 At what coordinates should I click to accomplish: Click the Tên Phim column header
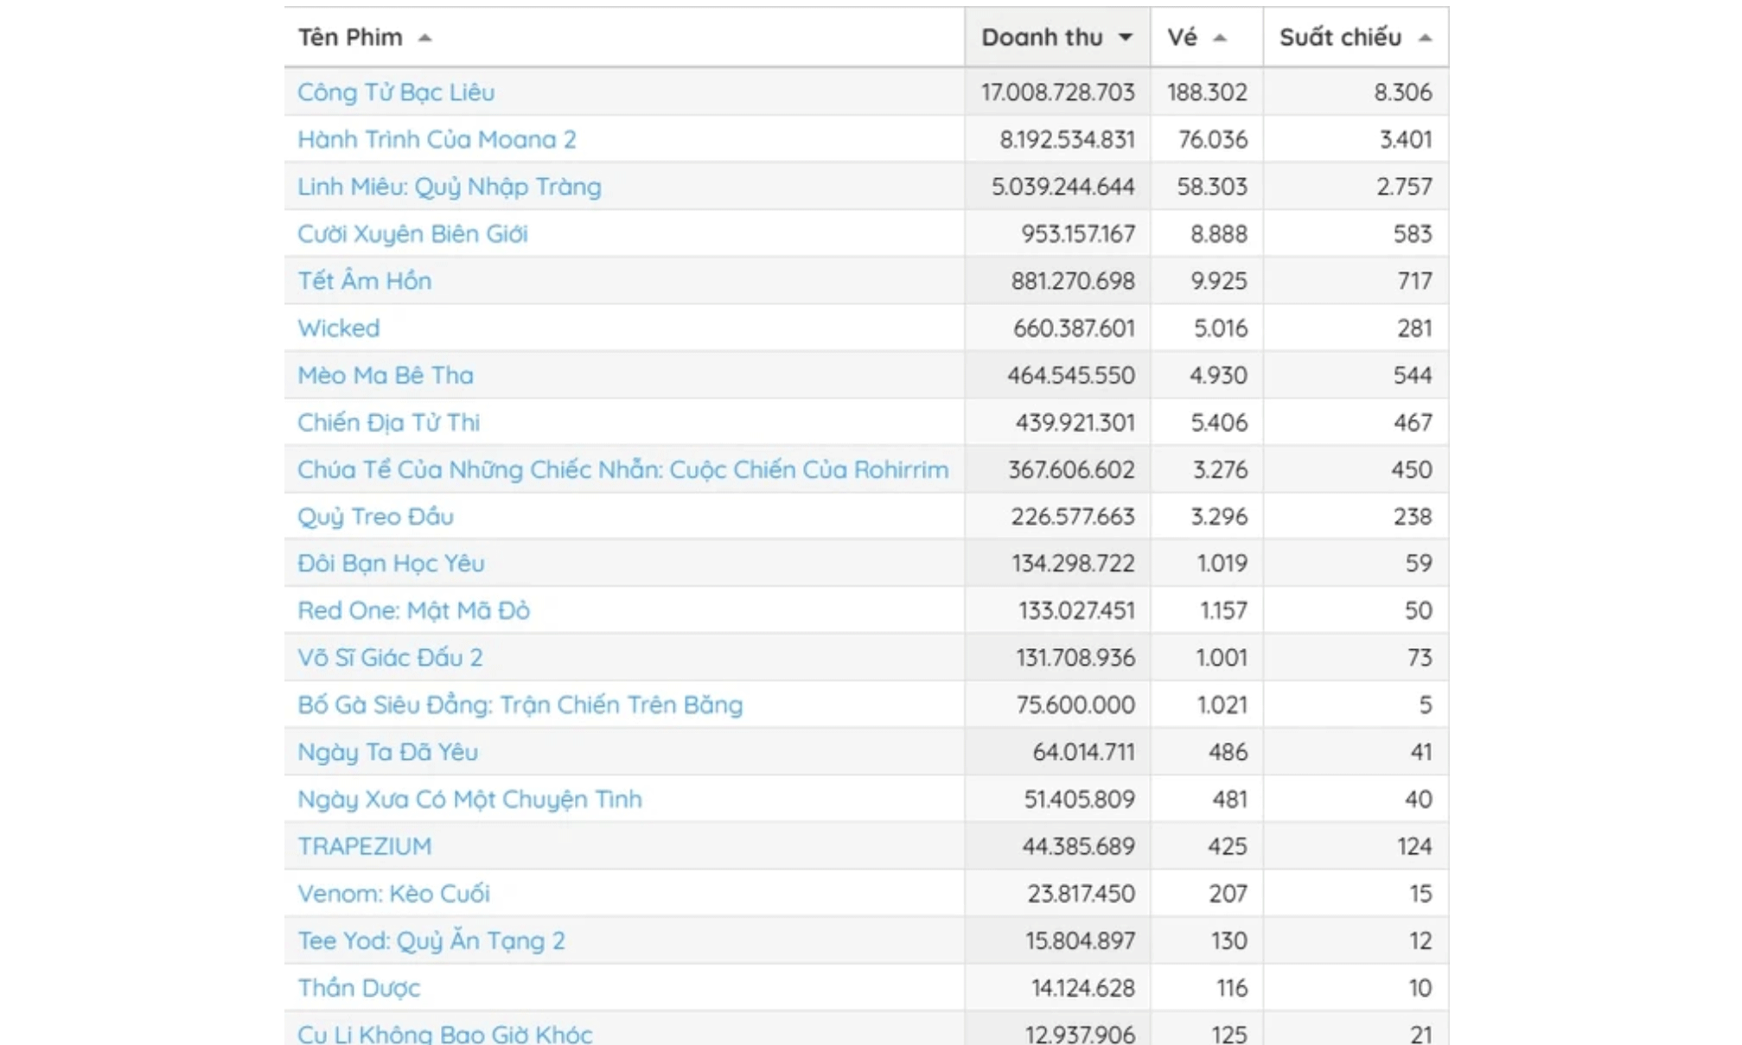(624, 37)
